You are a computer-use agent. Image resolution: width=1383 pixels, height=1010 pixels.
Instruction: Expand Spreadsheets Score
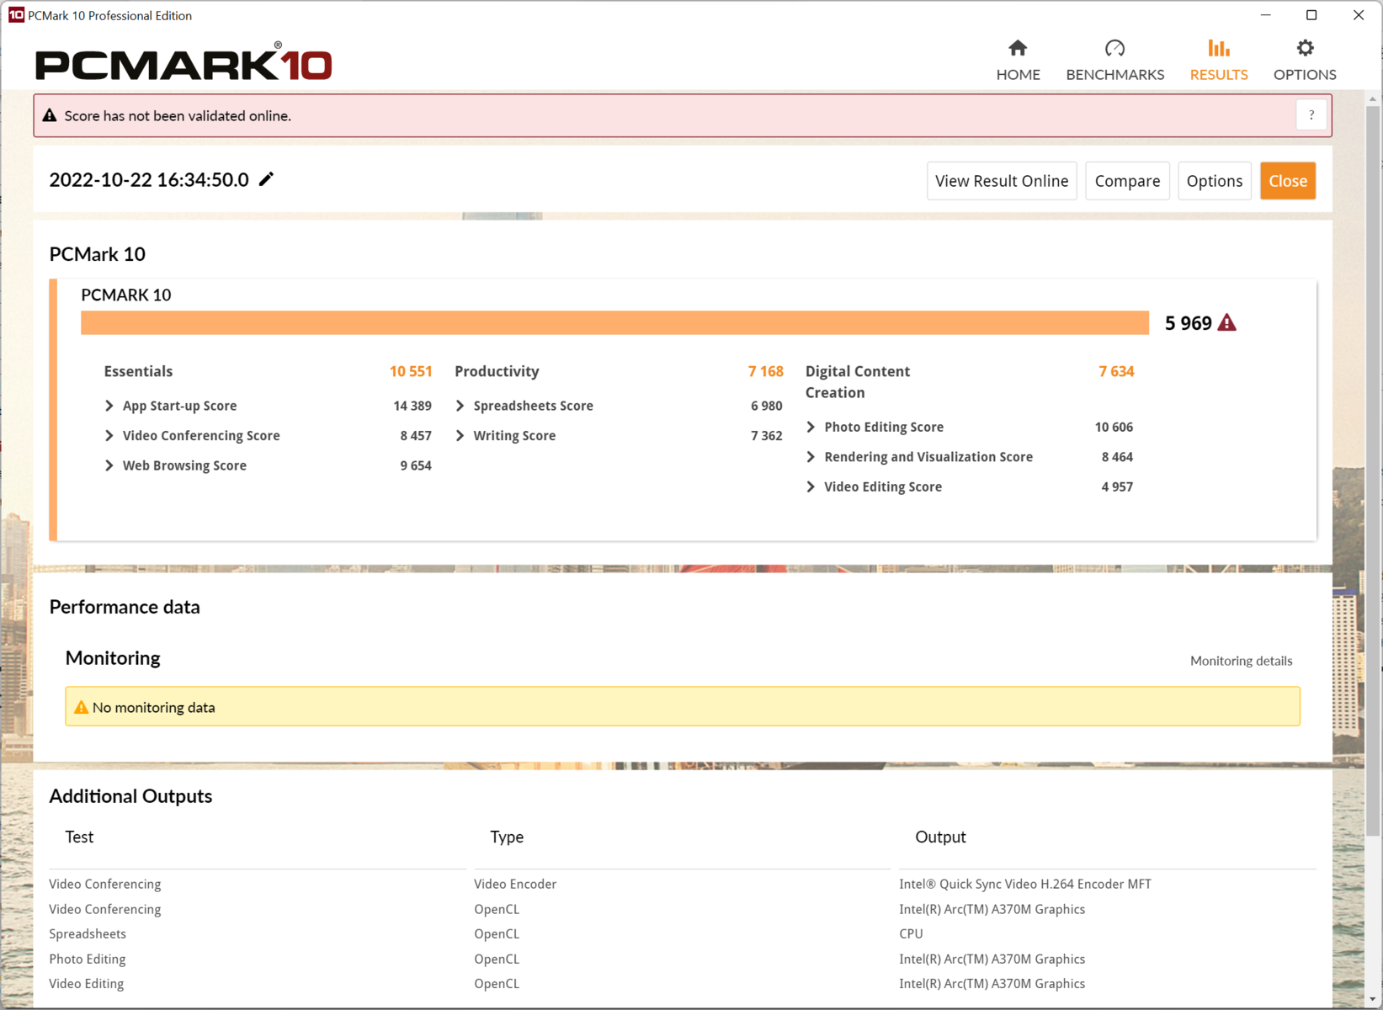[x=460, y=406]
